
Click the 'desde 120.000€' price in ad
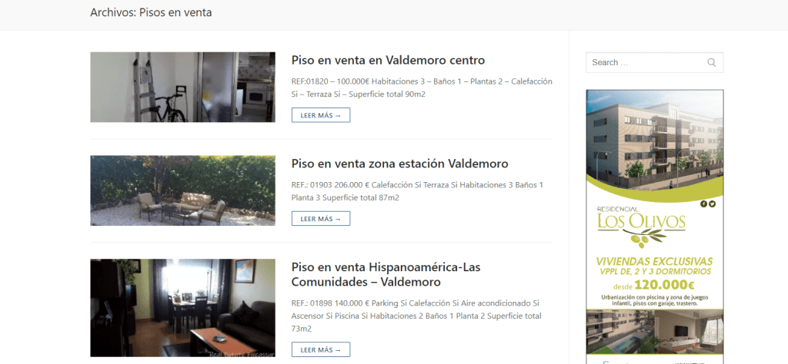point(655,285)
